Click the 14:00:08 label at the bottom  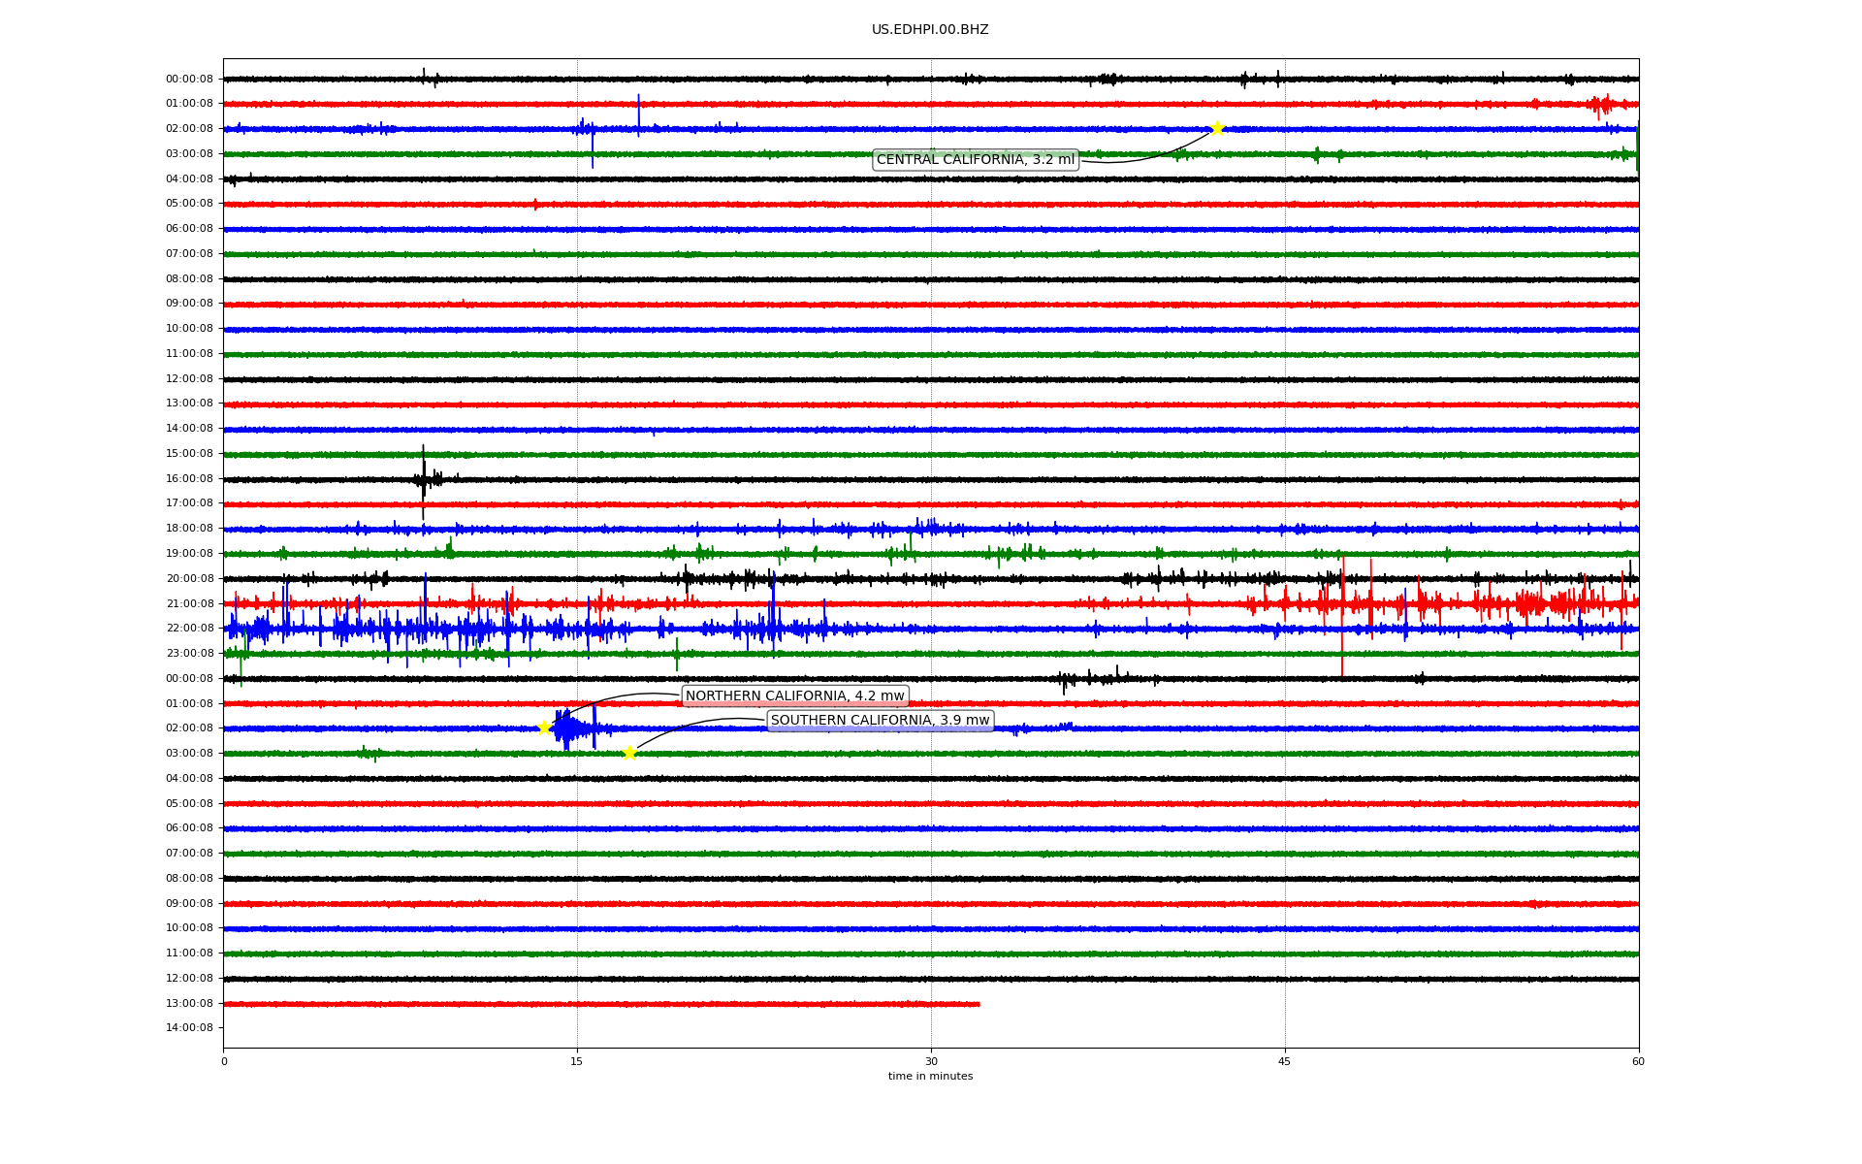click(x=189, y=1027)
